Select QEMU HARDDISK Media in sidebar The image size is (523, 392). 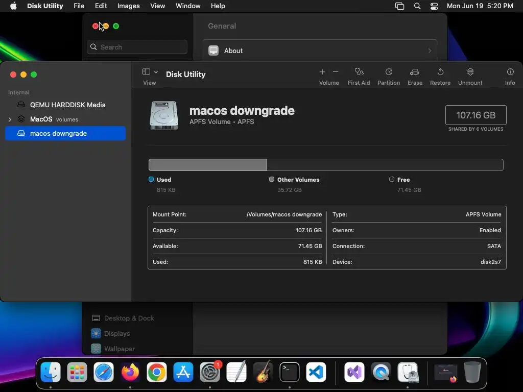click(x=65, y=105)
